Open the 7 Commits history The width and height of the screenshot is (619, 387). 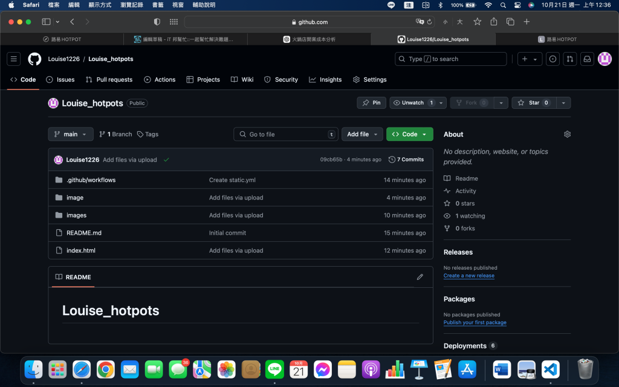pyautogui.click(x=406, y=160)
